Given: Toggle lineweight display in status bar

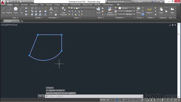Looking at the screenshot, I should pyautogui.click(x=143, y=100).
